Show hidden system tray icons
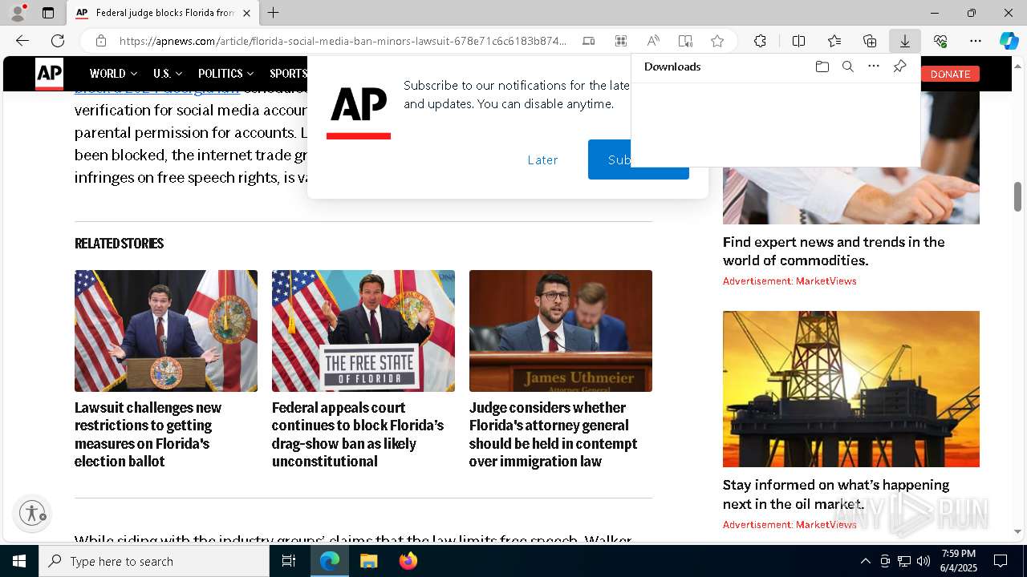 point(865,561)
